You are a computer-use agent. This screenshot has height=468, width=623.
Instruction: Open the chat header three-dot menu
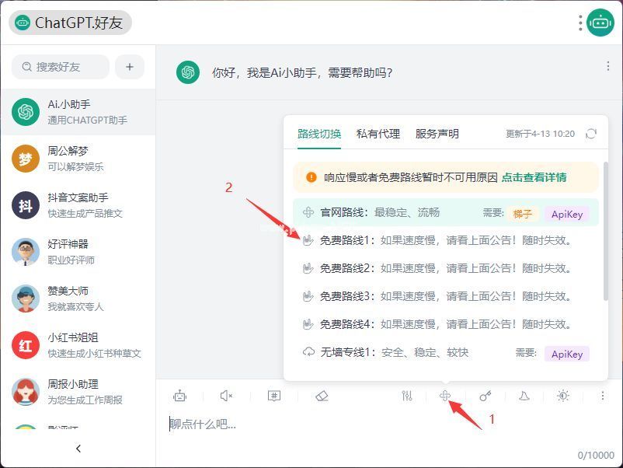click(x=608, y=67)
